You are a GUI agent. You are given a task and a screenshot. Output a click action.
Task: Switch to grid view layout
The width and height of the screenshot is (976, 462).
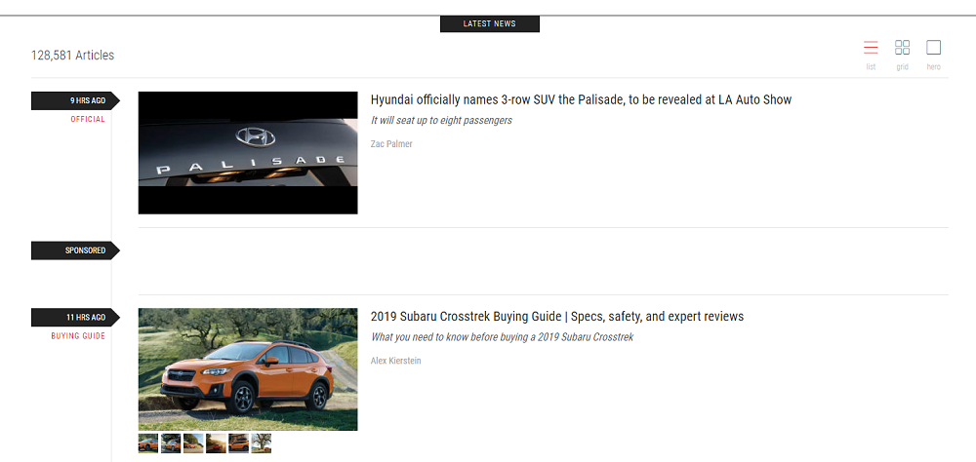click(x=902, y=49)
